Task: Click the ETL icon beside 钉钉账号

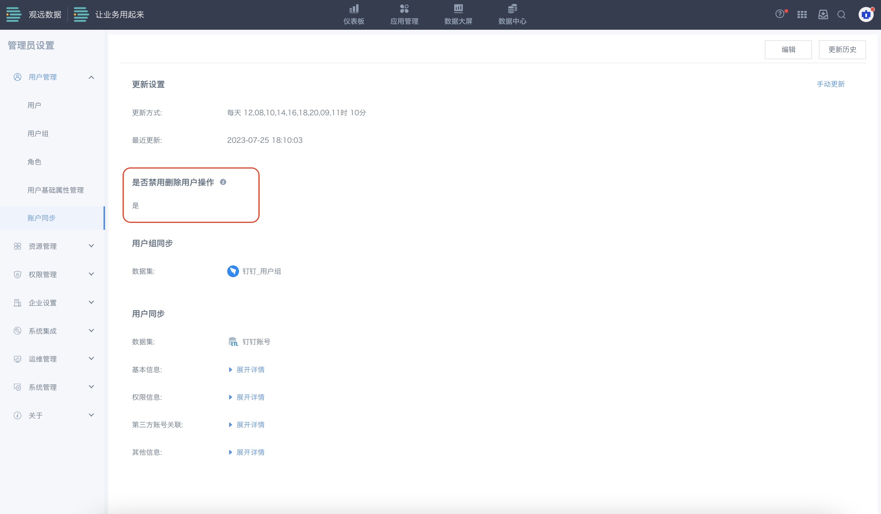Action: point(233,342)
